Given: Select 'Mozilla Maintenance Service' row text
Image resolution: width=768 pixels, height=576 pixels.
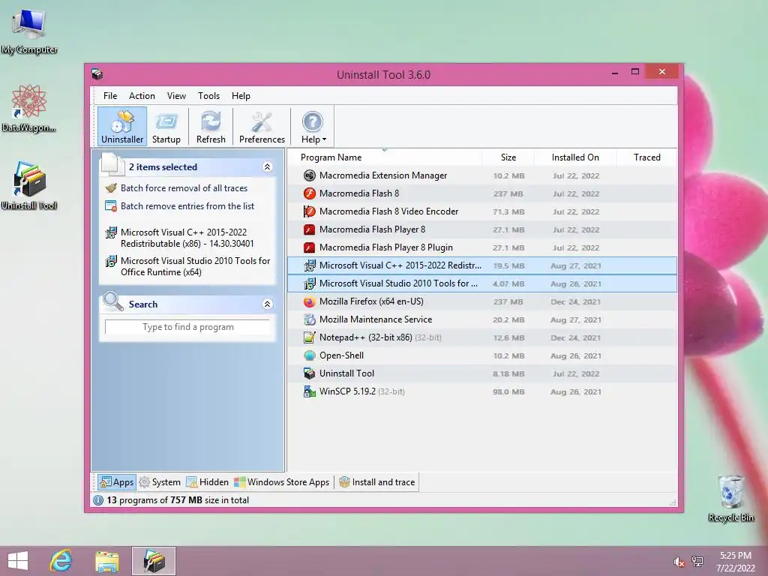Looking at the screenshot, I should [376, 319].
